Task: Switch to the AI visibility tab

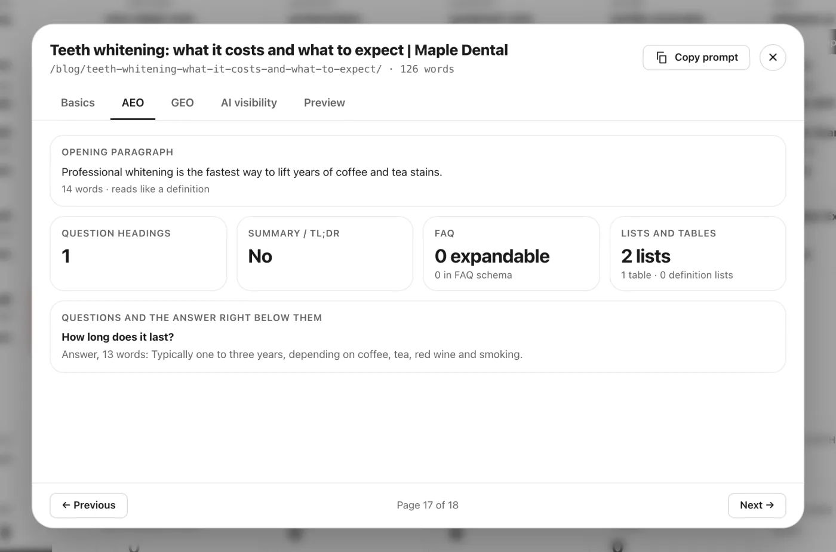Action: coord(249,103)
